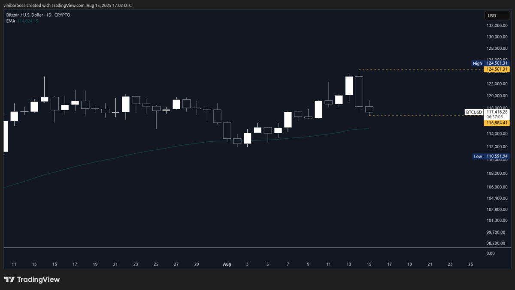This screenshot has height=290, width=515.
Task: Click the orange 124,501.31 price tag
Action: point(496,69)
